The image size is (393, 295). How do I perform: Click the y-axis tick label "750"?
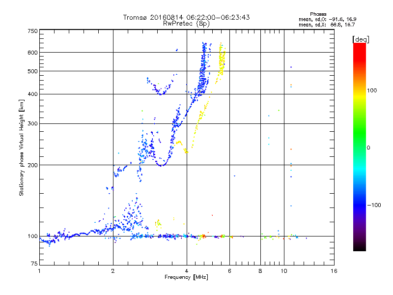33,31
